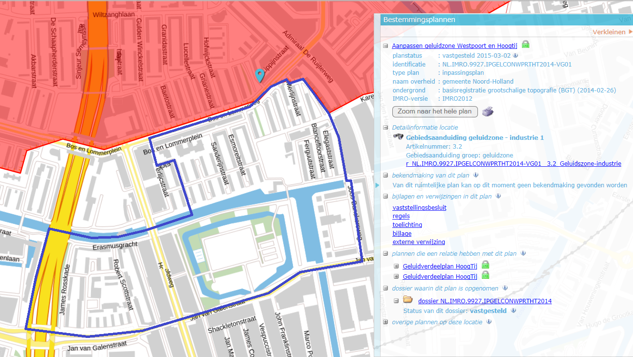Click the binoculars icon before Gebiedsaanduiding geluidzone
Viewport: 633px width, 357px height.
398,137
